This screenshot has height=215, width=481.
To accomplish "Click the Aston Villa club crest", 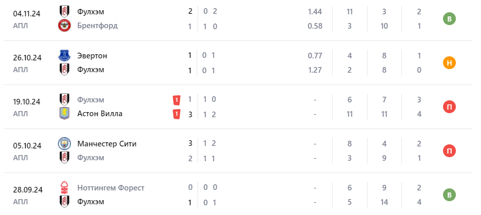I will pos(64,114).
